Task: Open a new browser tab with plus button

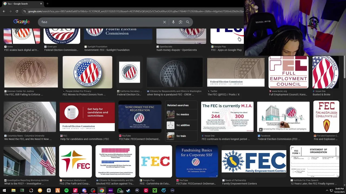Action: [x=47, y=4]
